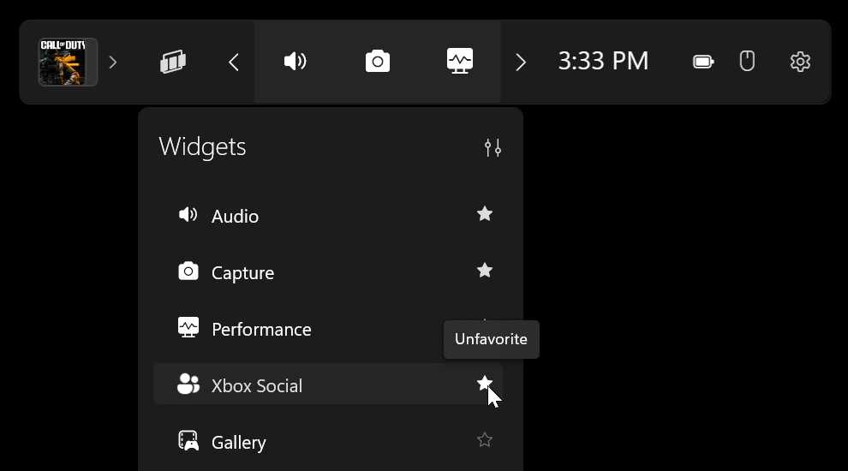
Task: Unfavorite the Audio widget star
Action: [485, 214]
